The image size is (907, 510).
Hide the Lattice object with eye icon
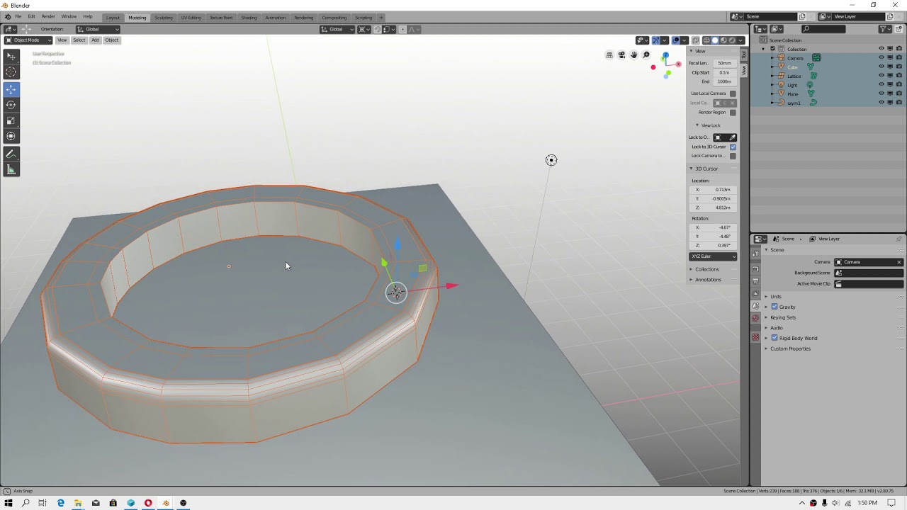click(881, 76)
